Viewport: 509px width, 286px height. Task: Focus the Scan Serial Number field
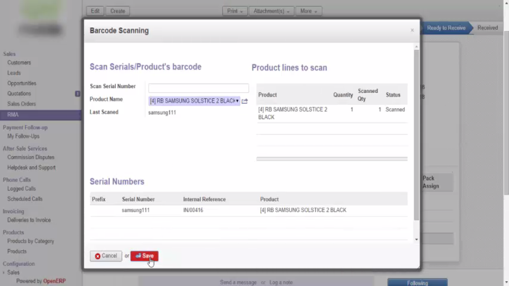[x=199, y=88]
